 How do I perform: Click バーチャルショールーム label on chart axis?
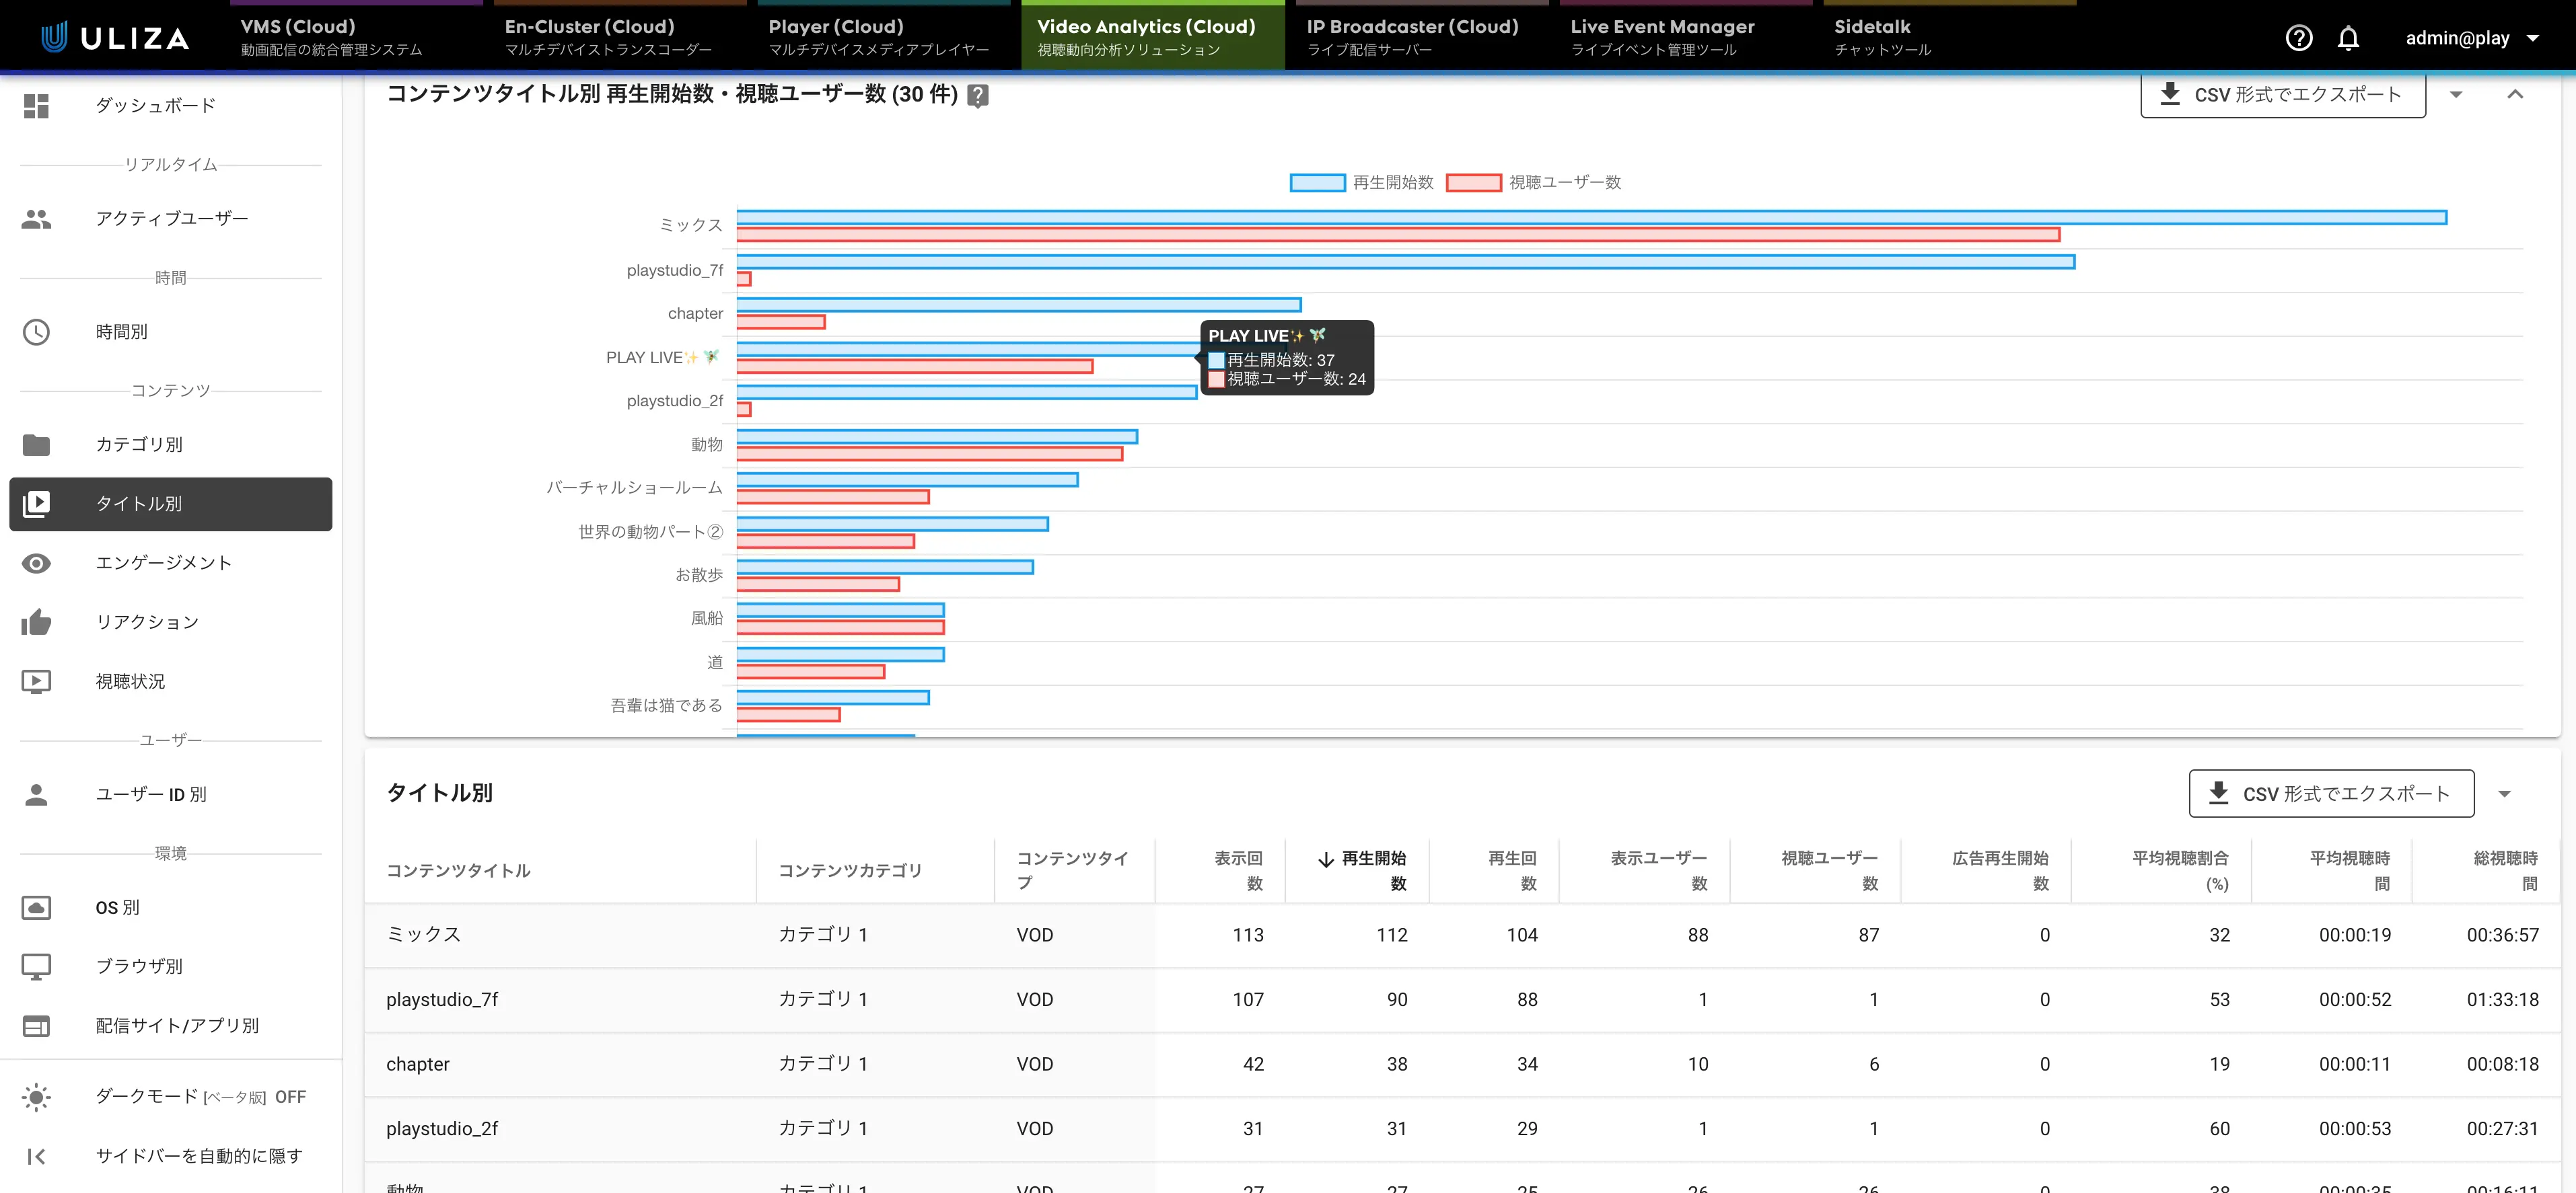point(634,488)
